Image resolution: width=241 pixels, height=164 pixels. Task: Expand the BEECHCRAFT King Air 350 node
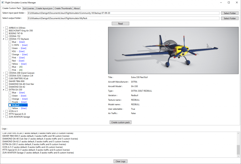pyautogui.click(x=3, y=30)
